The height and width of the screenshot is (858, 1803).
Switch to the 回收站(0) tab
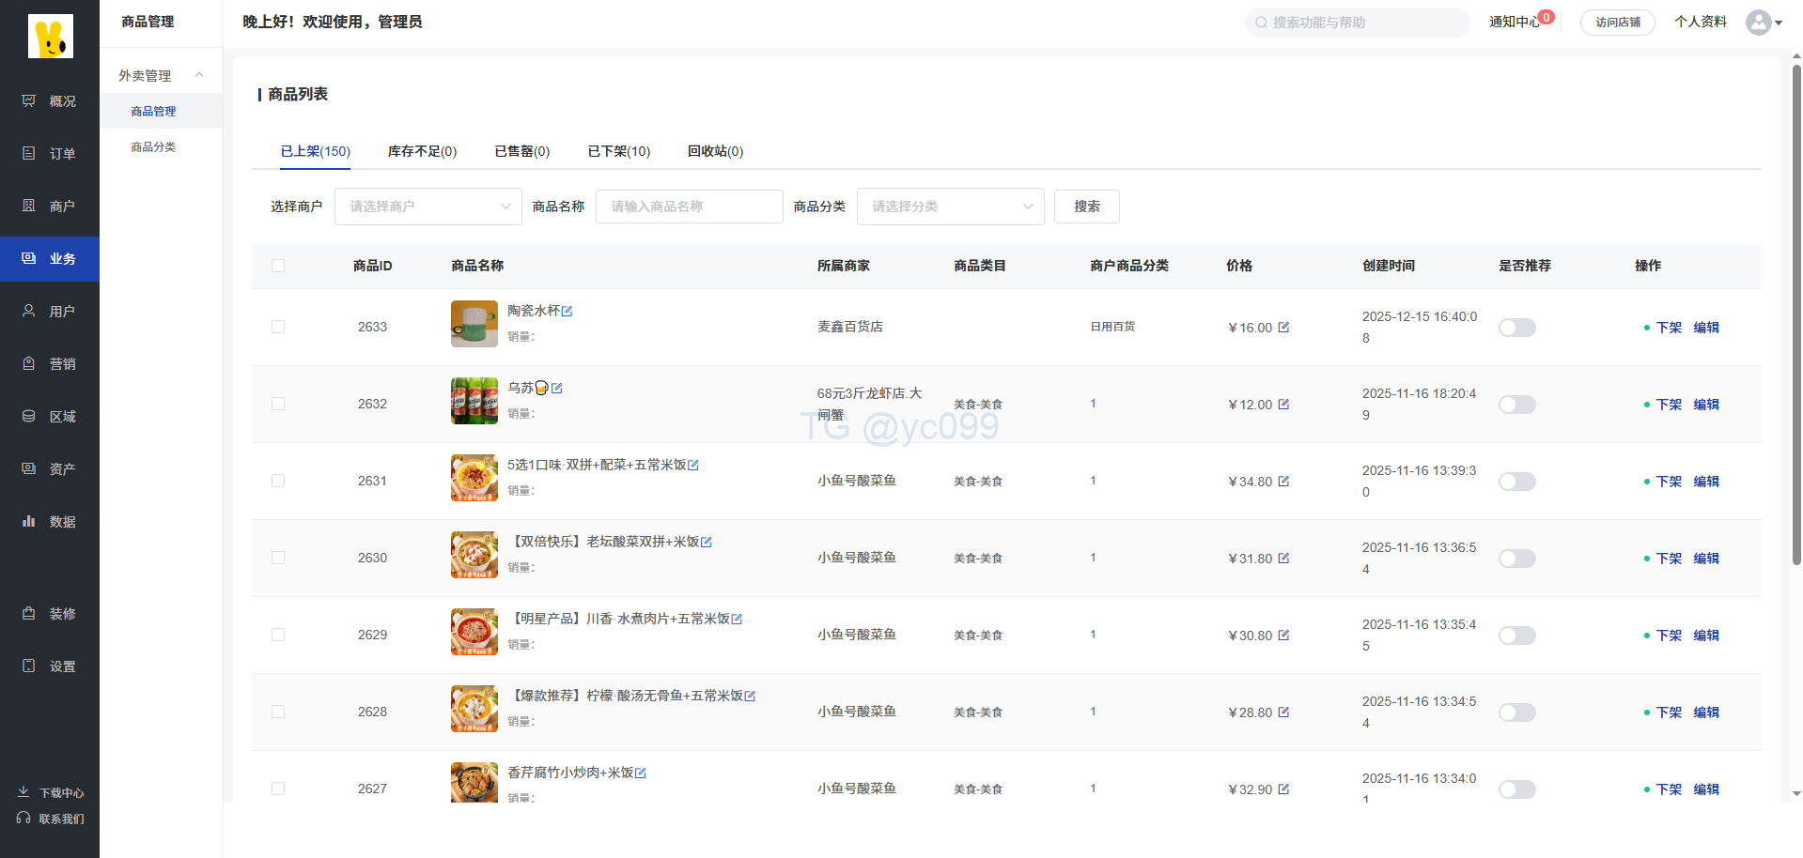click(715, 151)
